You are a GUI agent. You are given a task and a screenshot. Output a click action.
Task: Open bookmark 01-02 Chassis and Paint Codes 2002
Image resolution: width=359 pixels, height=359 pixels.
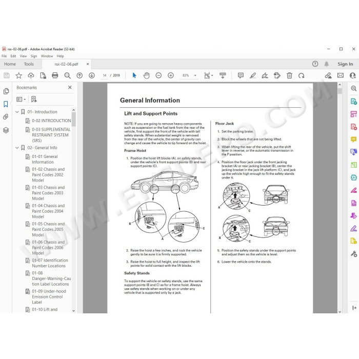pos(48,175)
